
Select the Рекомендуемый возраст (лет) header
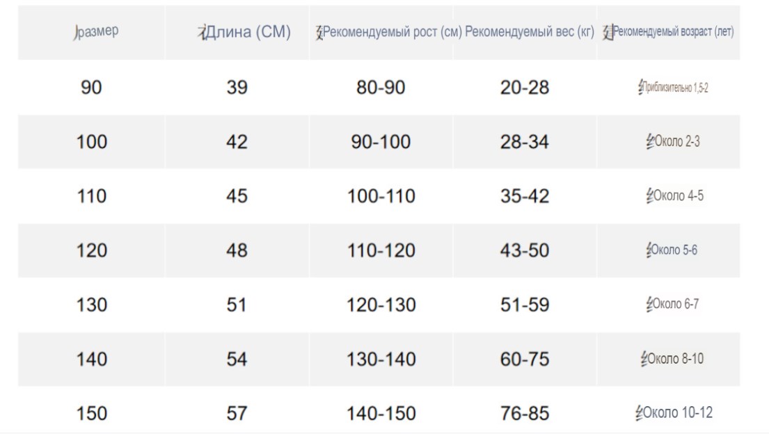point(669,32)
